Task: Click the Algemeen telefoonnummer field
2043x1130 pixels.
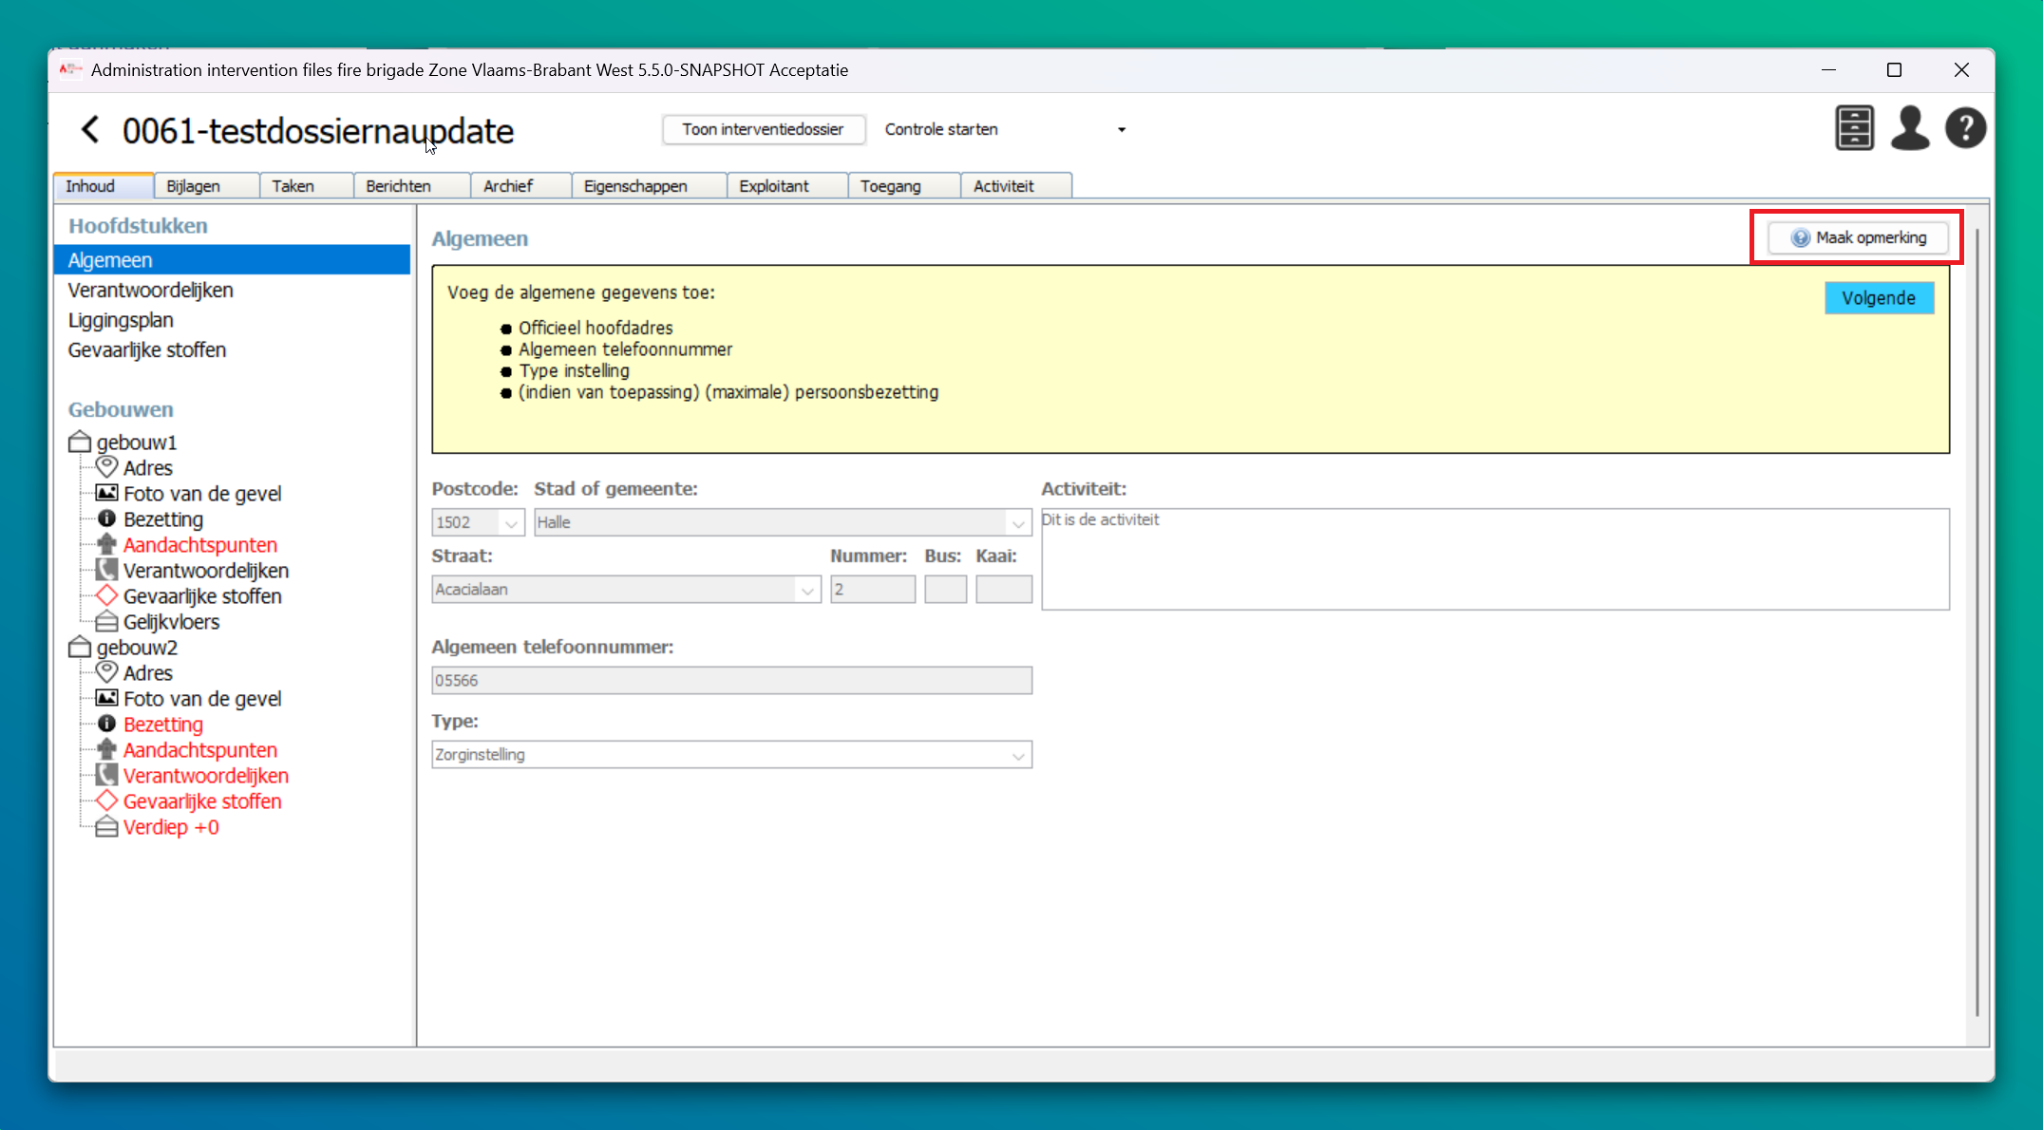Action: 732,681
